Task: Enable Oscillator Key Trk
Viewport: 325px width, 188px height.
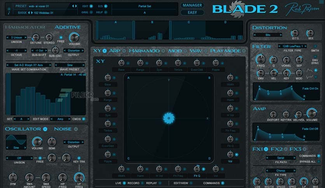Action: click(79, 158)
